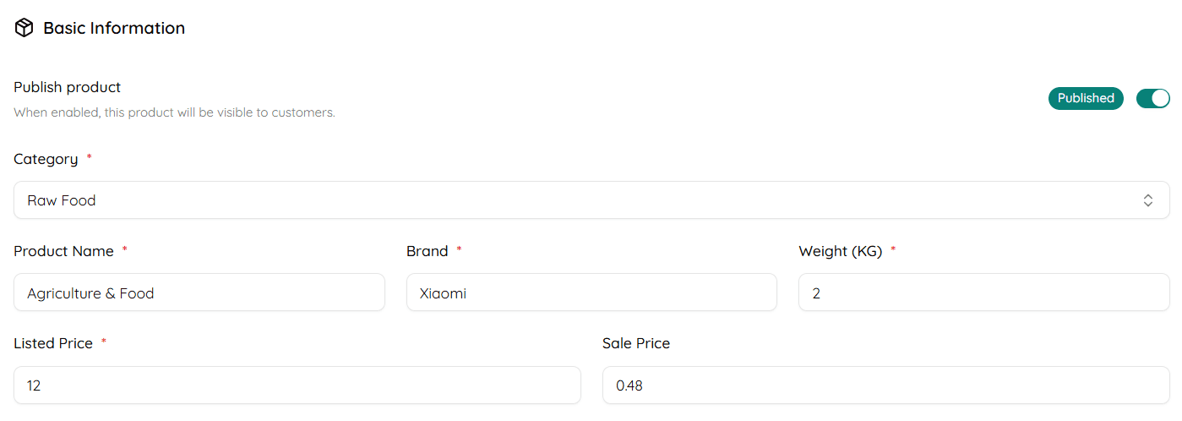1182x421 pixels.
Task: Click the Listed Price label
Action: [53, 343]
